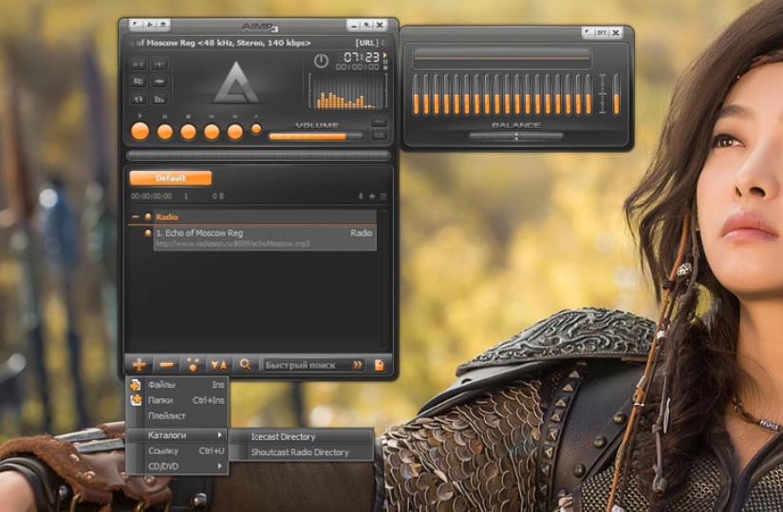Open the sort playlist arrows icon
The image size is (783, 512).
coord(218,364)
